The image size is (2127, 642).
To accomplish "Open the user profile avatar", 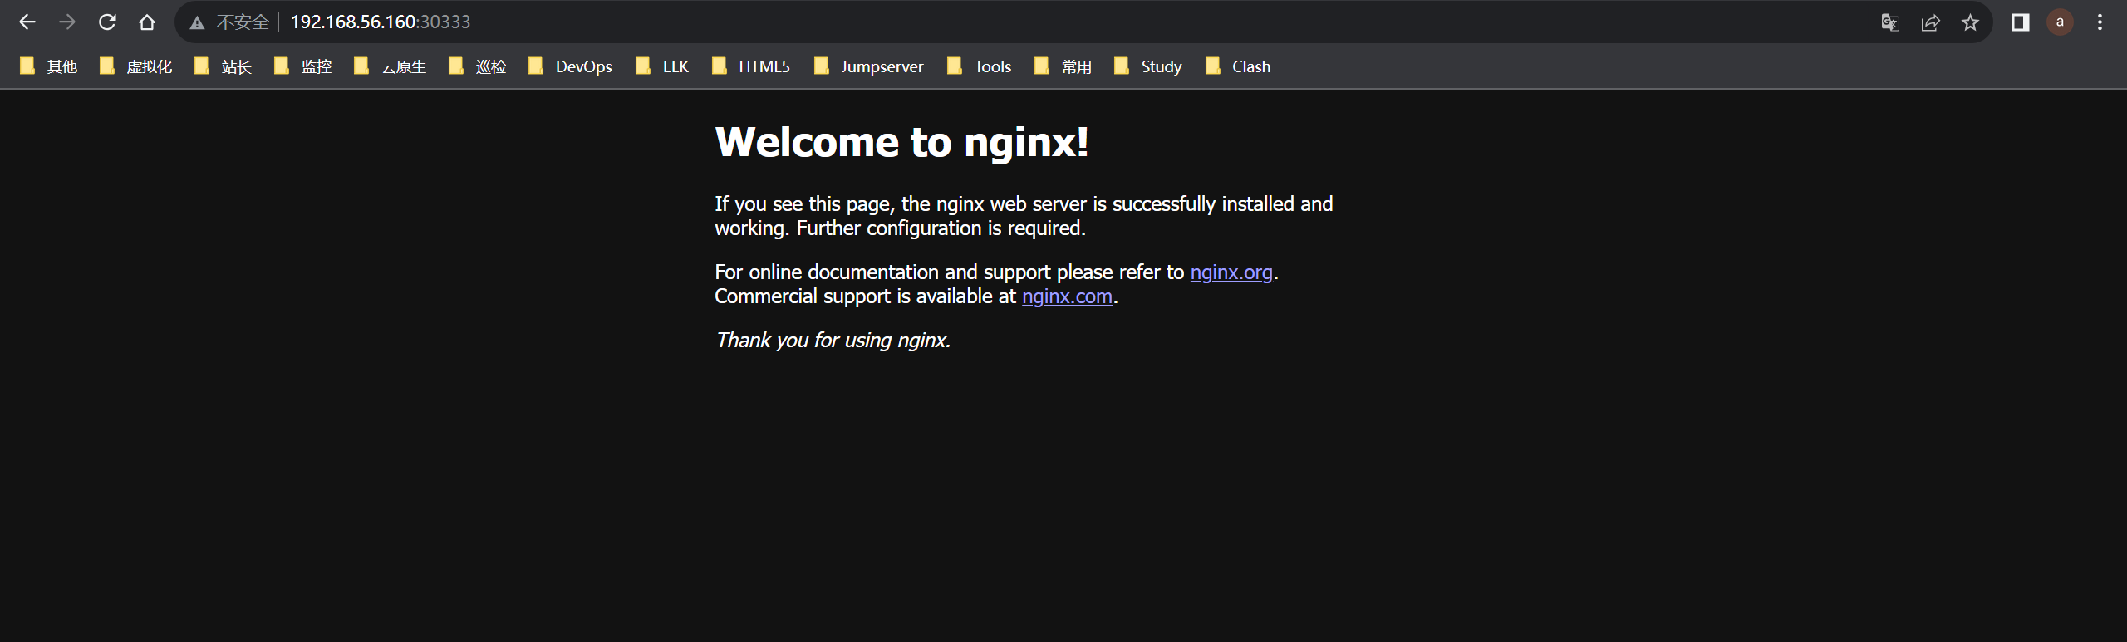I will tap(2060, 22).
